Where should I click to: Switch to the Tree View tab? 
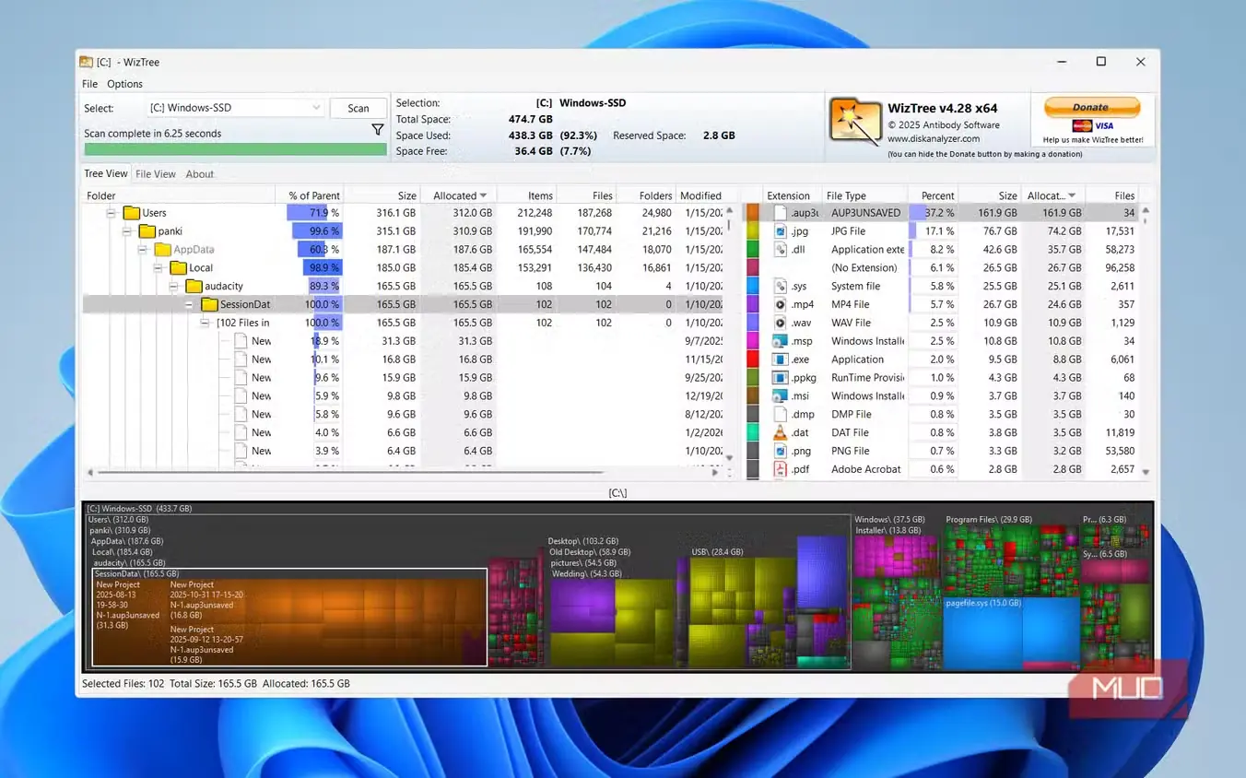[x=106, y=173]
